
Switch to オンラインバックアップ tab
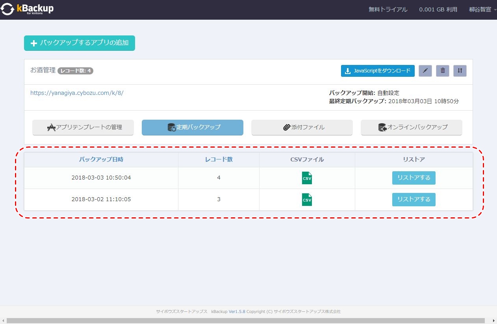click(412, 128)
